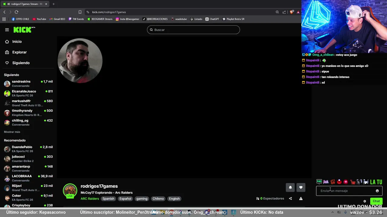Click the spectators count icon
Viewport: 387px width, 217px height.
(x=258, y=199)
